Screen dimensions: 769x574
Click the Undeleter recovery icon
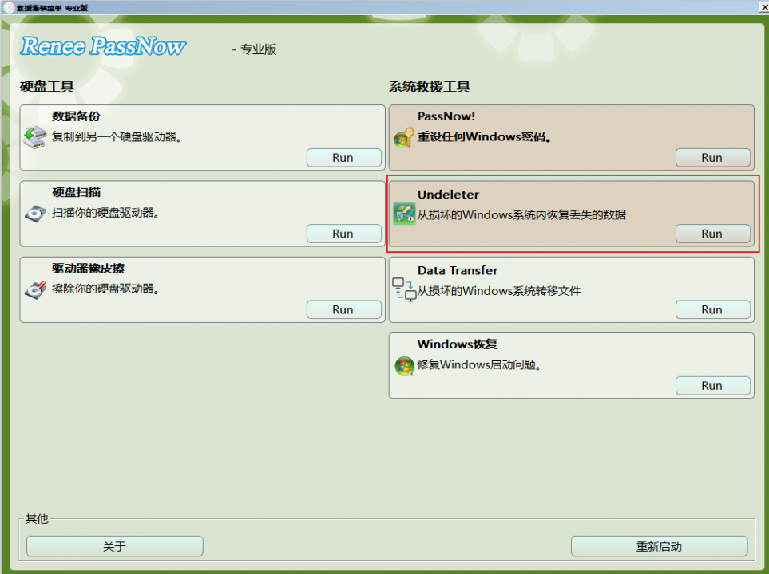pyautogui.click(x=404, y=214)
